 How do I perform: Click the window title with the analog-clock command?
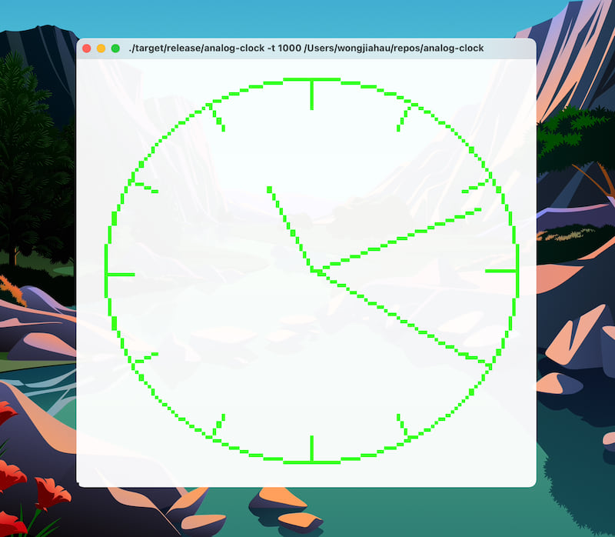[306, 48]
